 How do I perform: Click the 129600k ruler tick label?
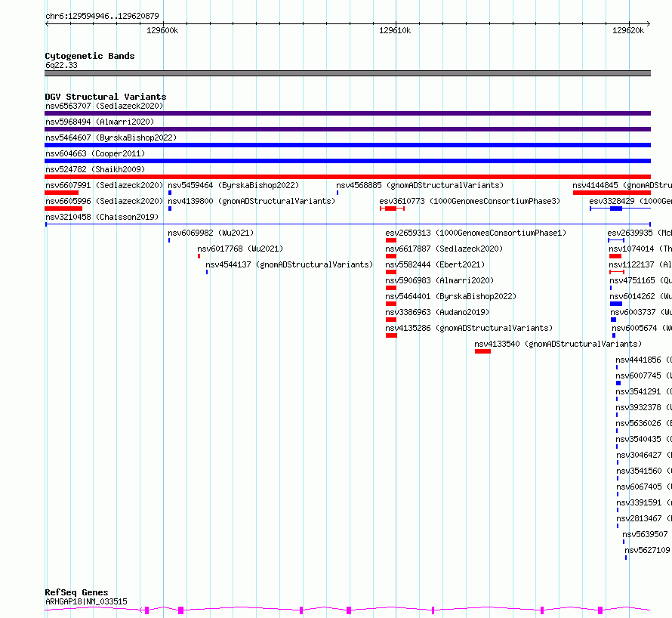click(162, 30)
